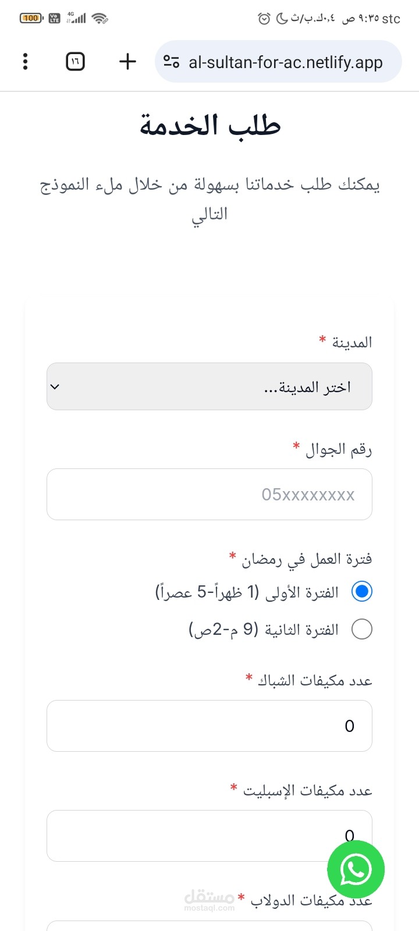
Task: Select الفترة الأولى radio button
Action: click(362, 592)
